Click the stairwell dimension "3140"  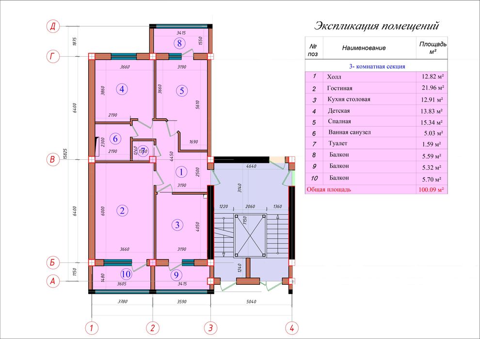tap(240, 187)
